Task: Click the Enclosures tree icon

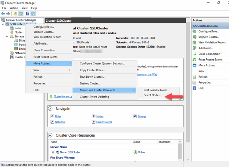Action: 16,49
